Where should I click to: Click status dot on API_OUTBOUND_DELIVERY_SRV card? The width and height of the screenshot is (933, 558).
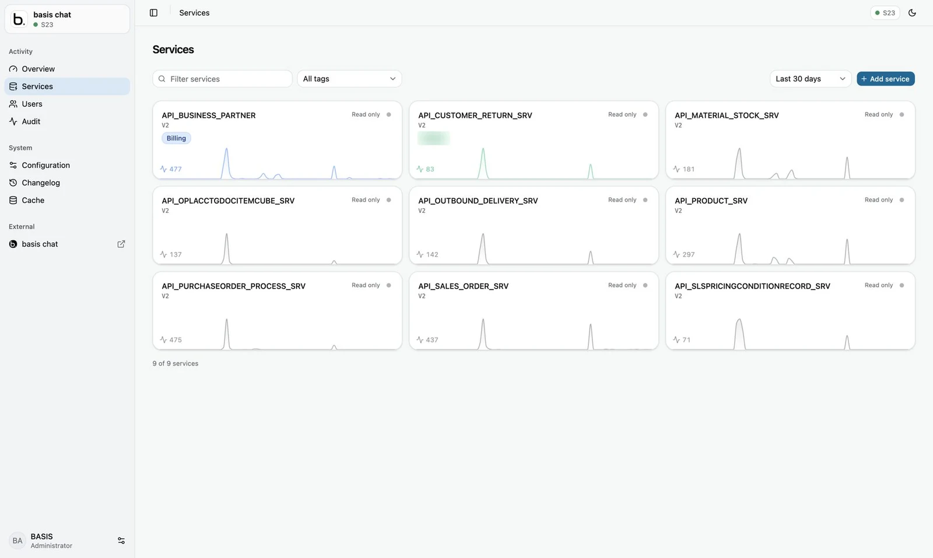(x=646, y=200)
